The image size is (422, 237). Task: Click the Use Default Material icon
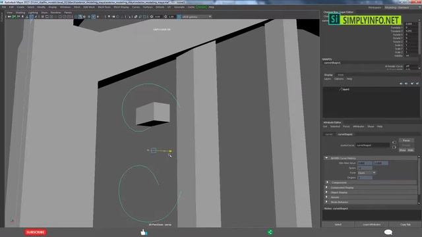tap(84, 16)
